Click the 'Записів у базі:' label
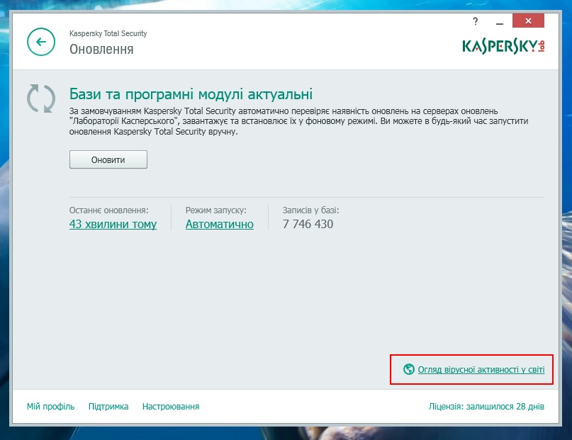The width and height of the screenshot is (572, 440). tap(310, 210)
